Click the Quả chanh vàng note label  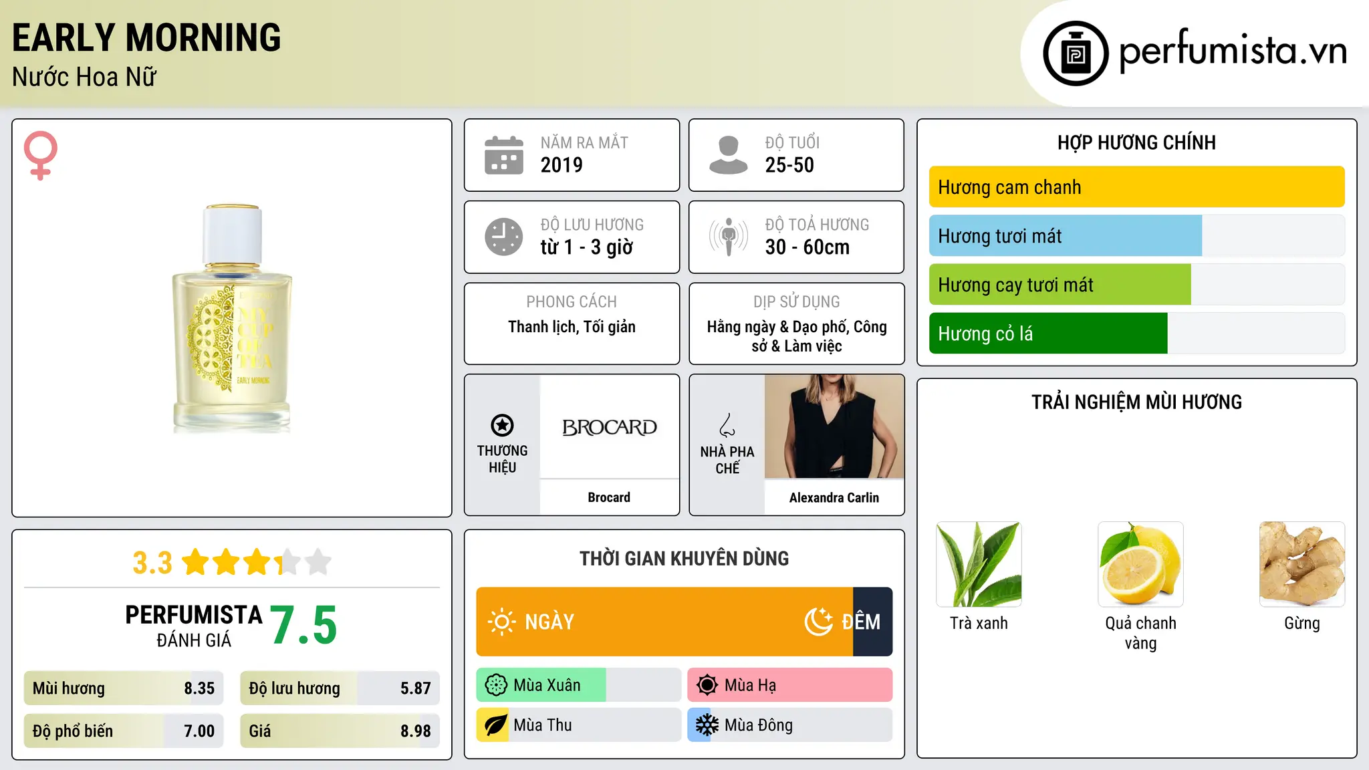[x=1140, y=633]
